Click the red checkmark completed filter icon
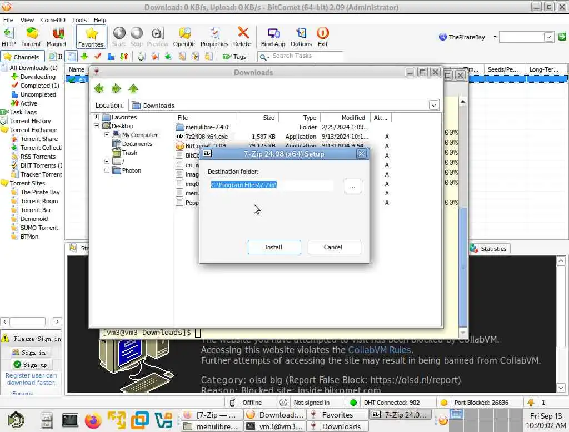 (98, 56)
